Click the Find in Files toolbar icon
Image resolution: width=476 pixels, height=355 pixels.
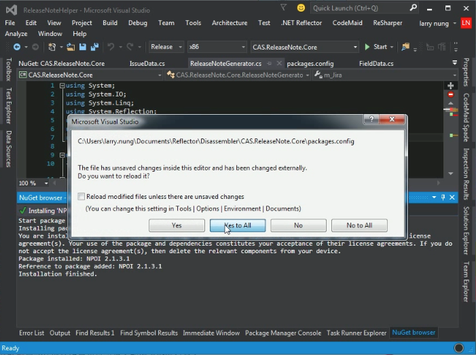coord(405,47)
